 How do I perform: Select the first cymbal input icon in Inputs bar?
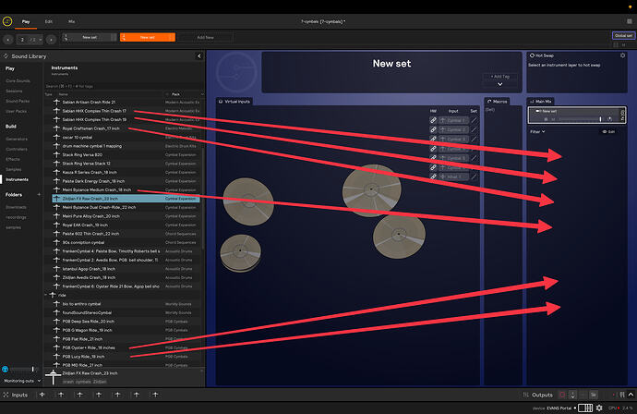click(x=42, y=395)
